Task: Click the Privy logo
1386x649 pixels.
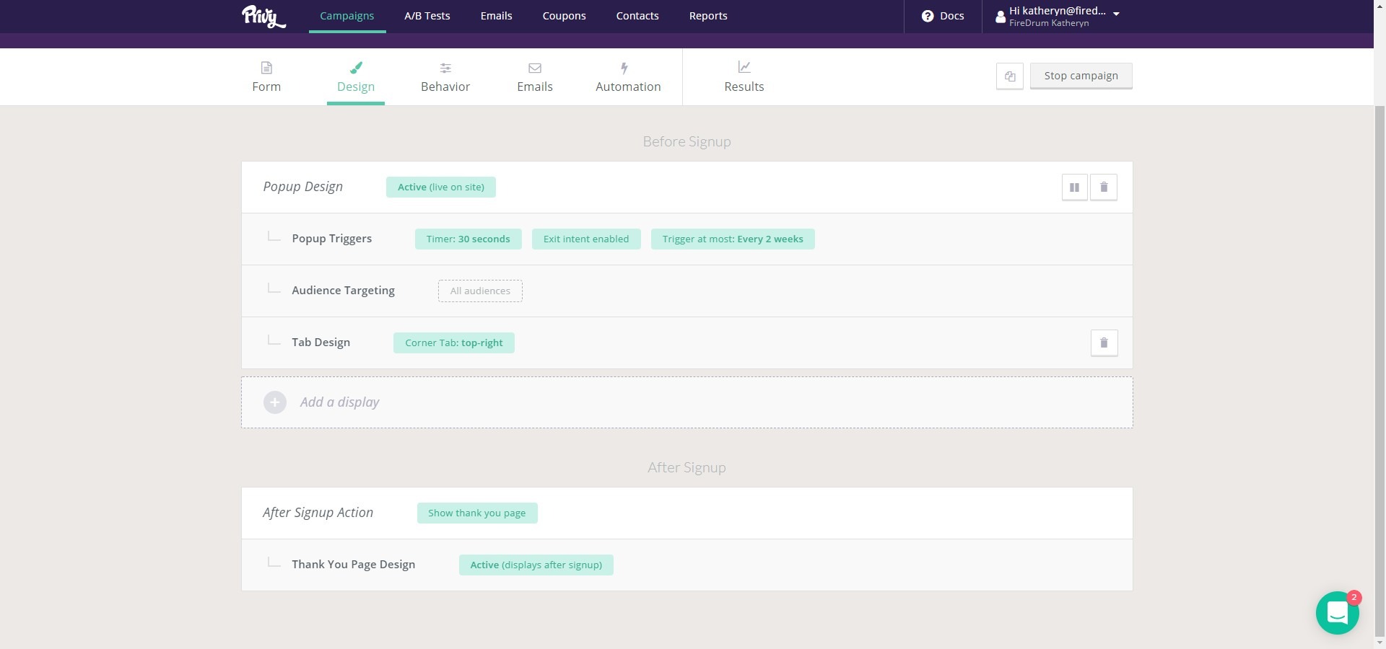Action: pyautogui.click(x=263, y=16)
